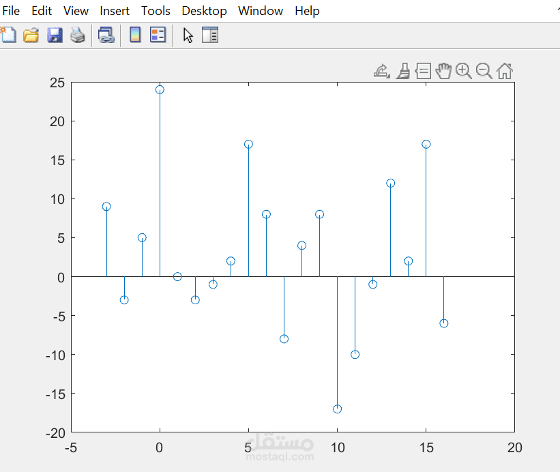Select the Edit Plot arrow tool
This screenshot has height=472, width=560.
pos(188,35)
